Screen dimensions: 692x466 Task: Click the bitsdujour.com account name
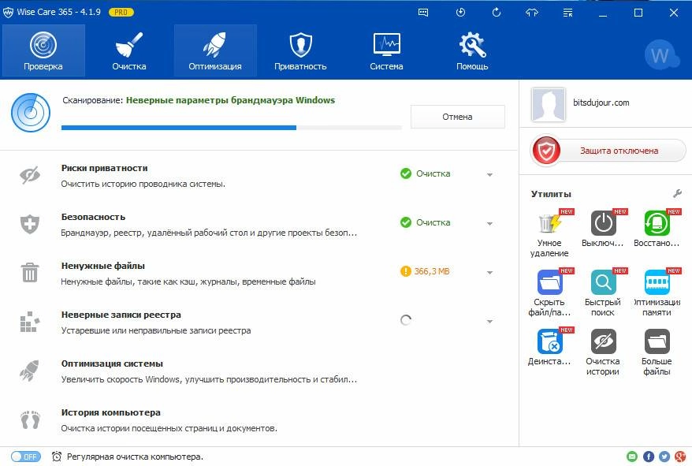coord(601,103)
